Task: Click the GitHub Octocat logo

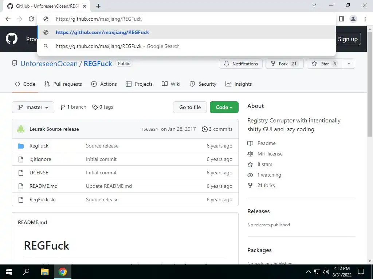Action: tap(12, 39)
